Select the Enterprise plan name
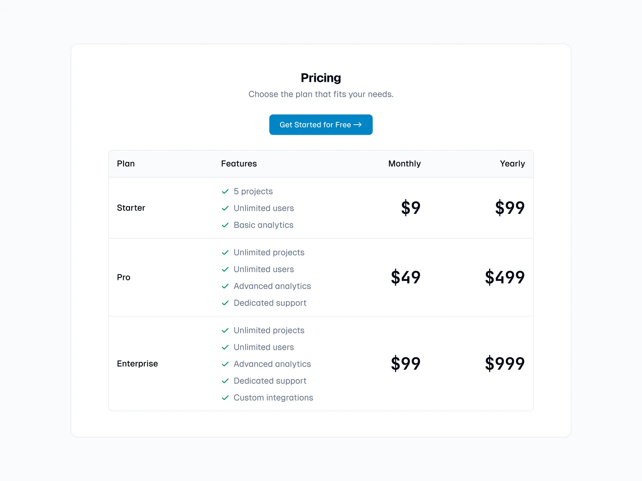 click(137, 364)
